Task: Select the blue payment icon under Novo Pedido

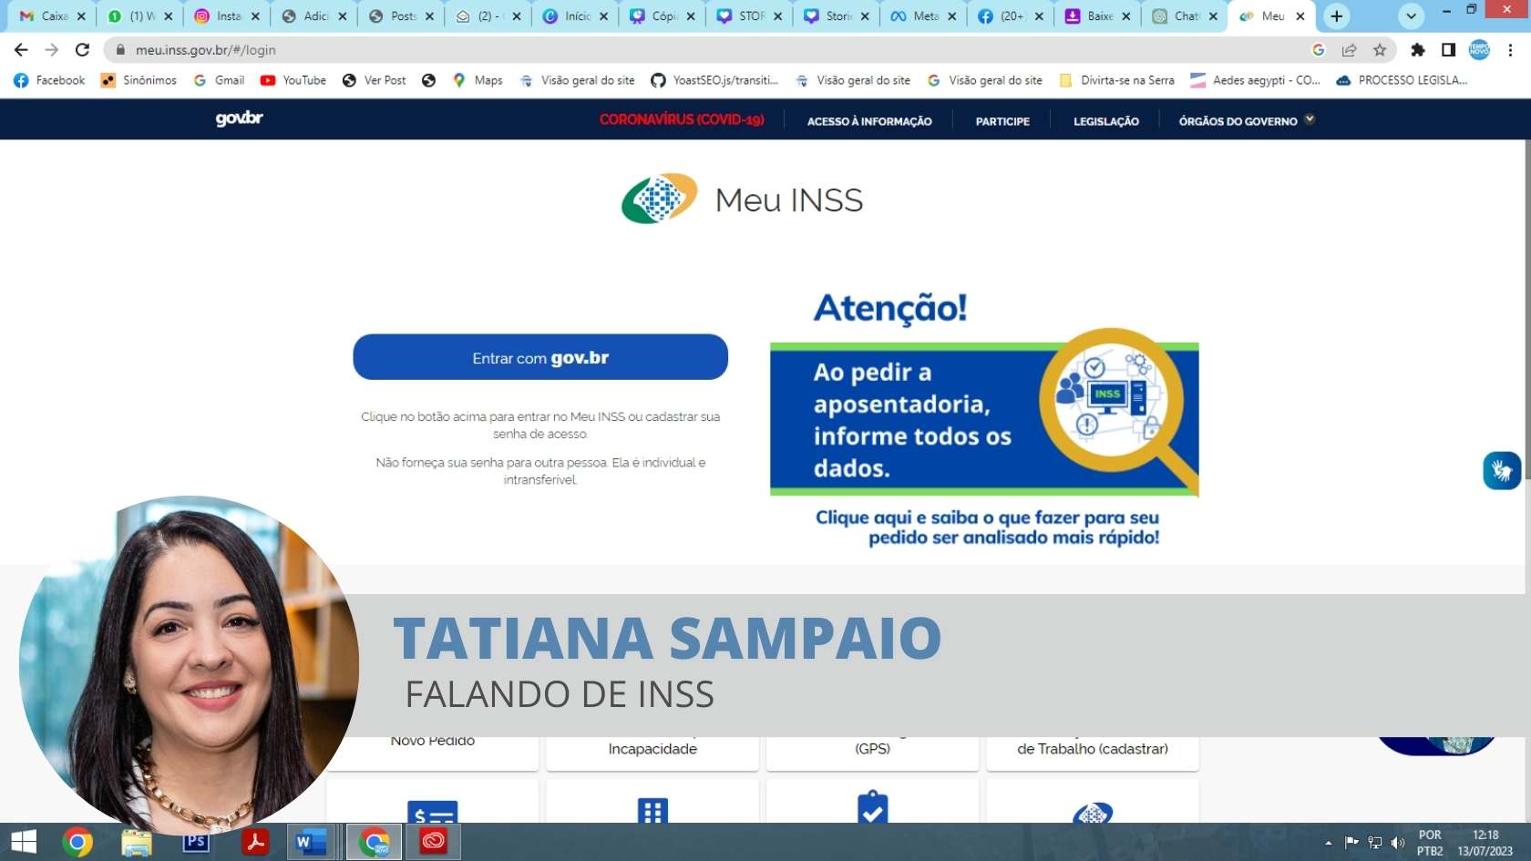Action: tap(432, 811)
